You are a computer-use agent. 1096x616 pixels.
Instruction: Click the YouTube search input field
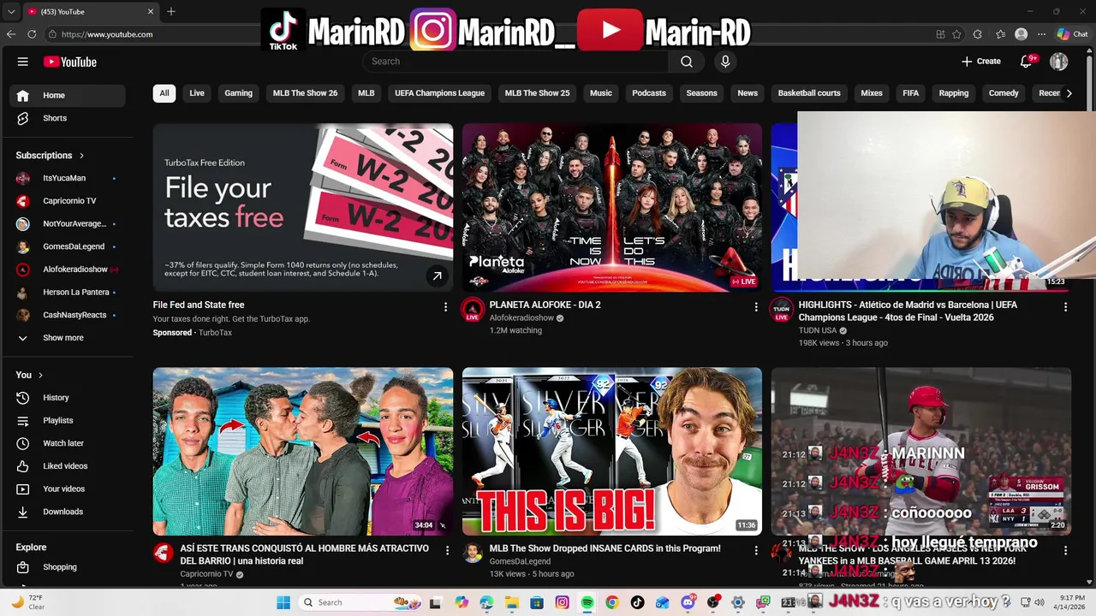coord(516,62)
